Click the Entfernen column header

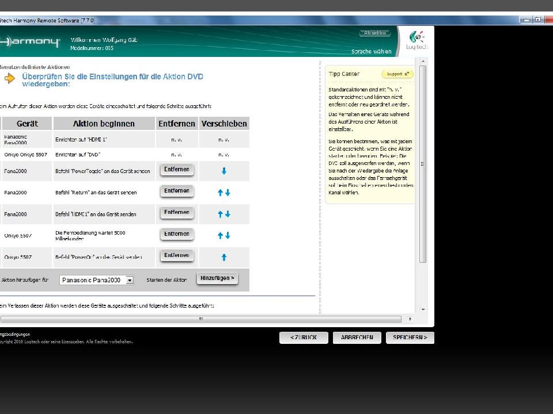click(x=177, y=124)
